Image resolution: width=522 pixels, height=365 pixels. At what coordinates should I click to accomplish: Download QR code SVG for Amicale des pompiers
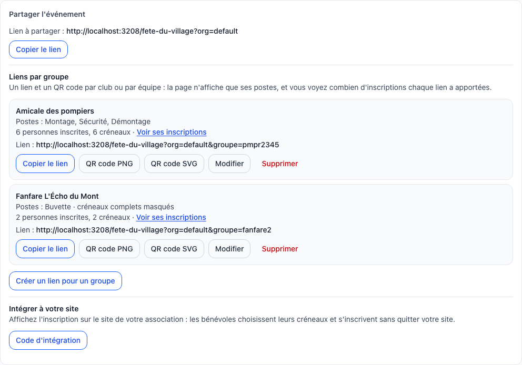pyautogui.click(x=174, y=164)
